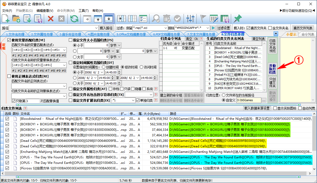Click help icon next to 归类文件列表
Viewport: 317px width, 183px height.
tap(25, 108)
